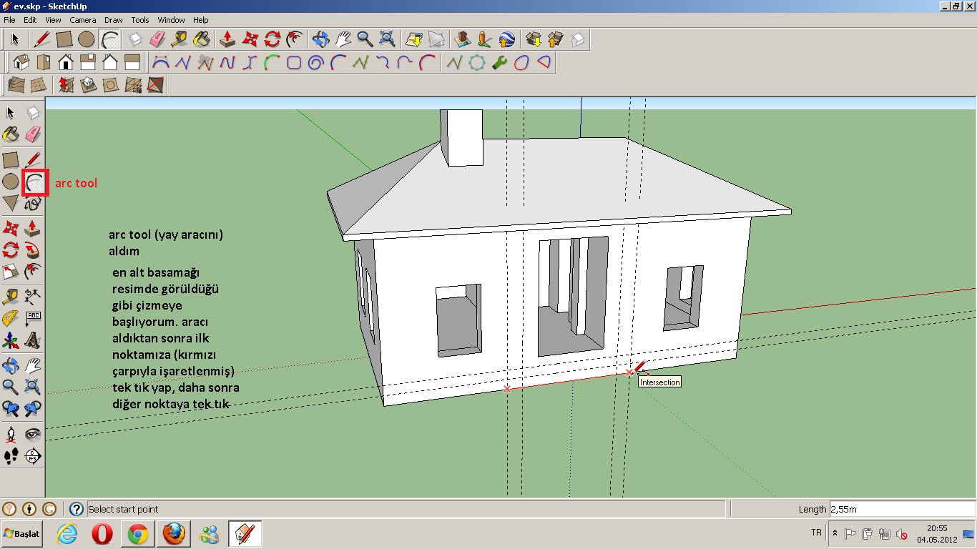
Task: Open the Camera menu
Action: pos(83,20)
